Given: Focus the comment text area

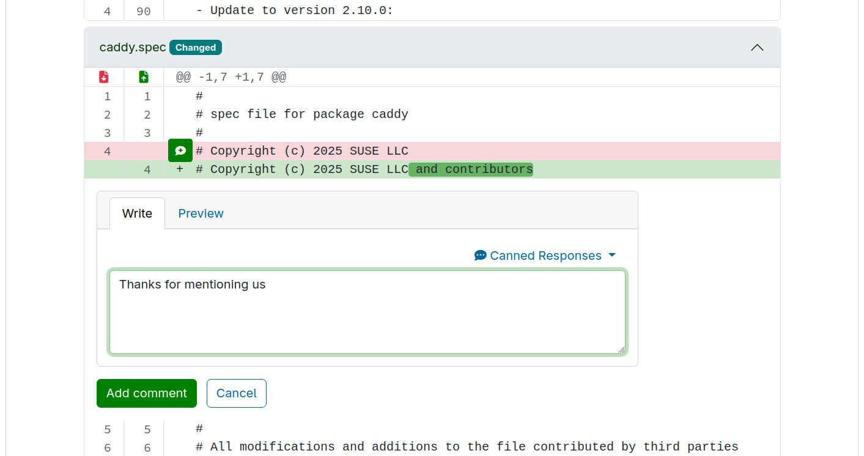Looking at the screenshot, I should click(367, 312).
